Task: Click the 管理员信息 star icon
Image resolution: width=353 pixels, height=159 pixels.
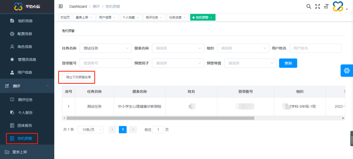Action: (x=12, y=59)
